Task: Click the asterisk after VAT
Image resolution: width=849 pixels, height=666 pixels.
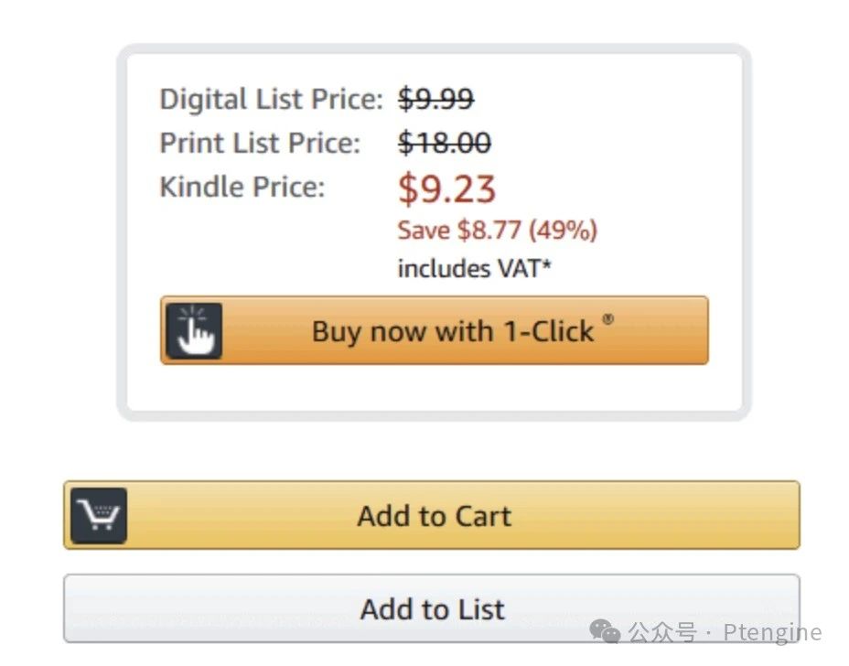Action: 547,266
